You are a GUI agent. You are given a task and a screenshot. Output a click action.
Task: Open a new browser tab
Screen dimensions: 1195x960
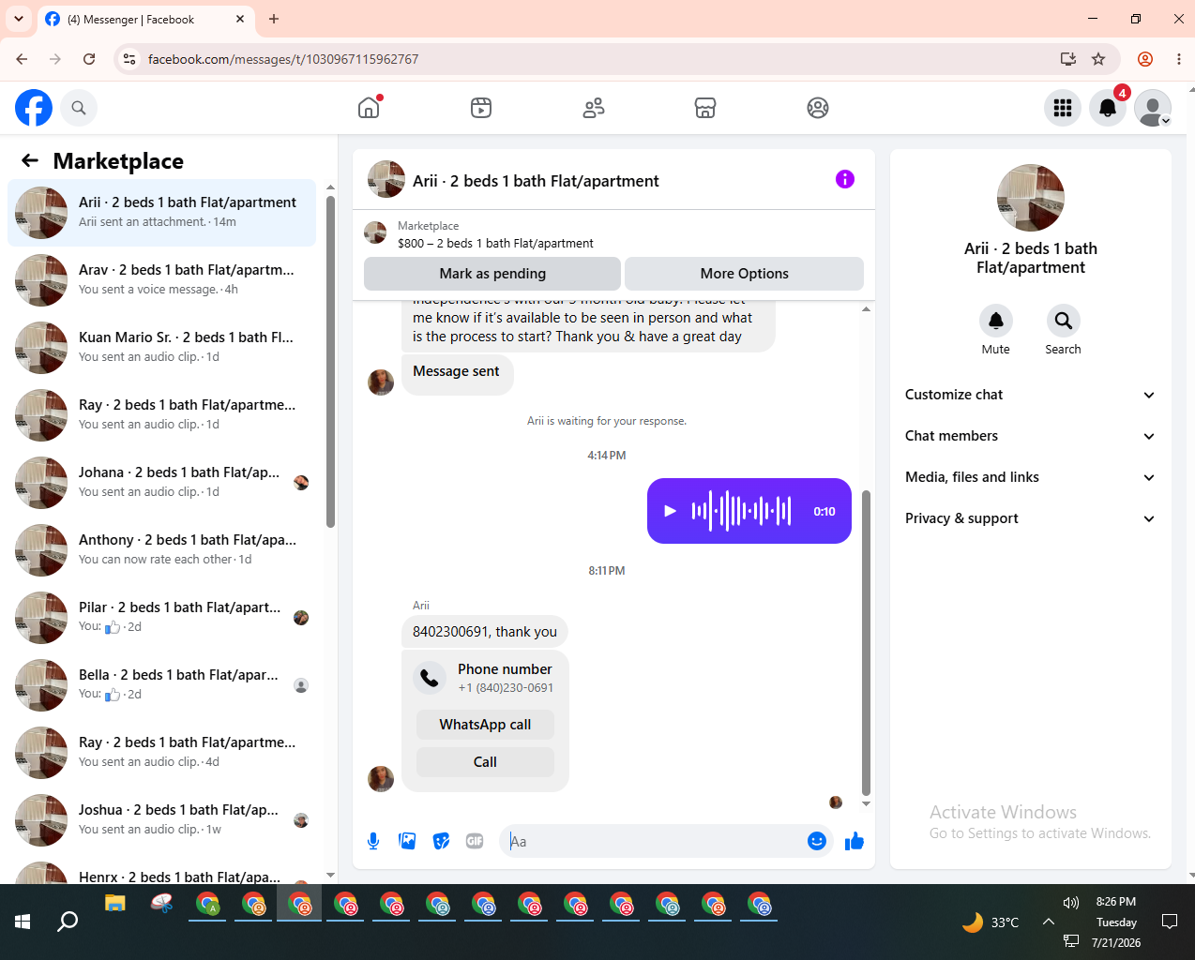pyautogui.click(x=274, y=19)
